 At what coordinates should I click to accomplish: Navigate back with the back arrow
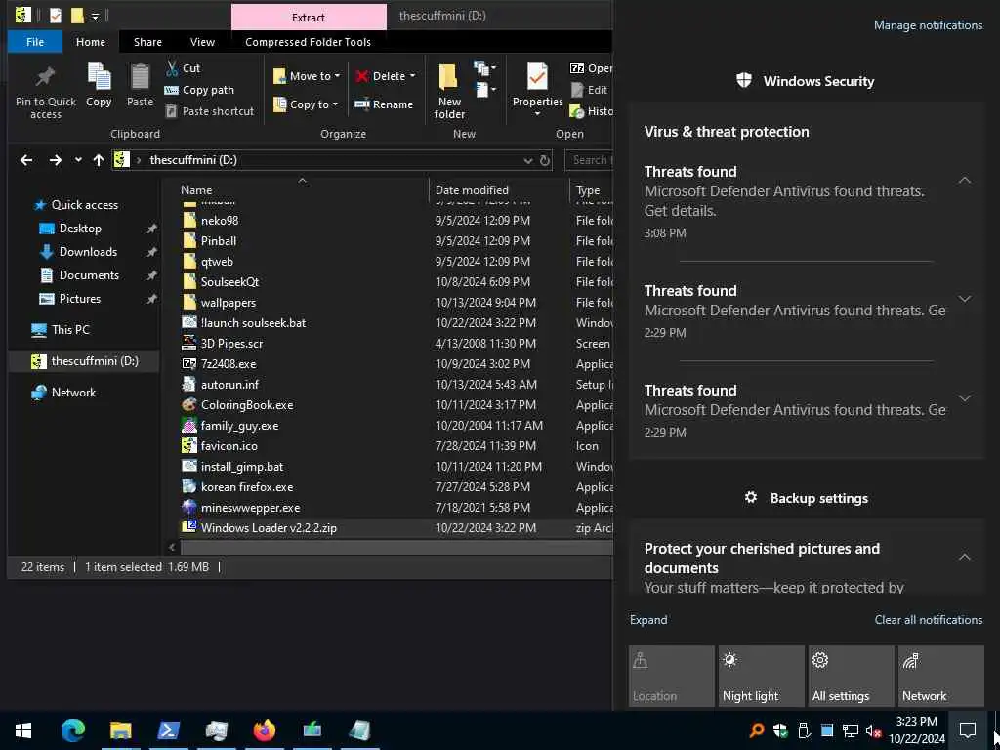[26, 160]
